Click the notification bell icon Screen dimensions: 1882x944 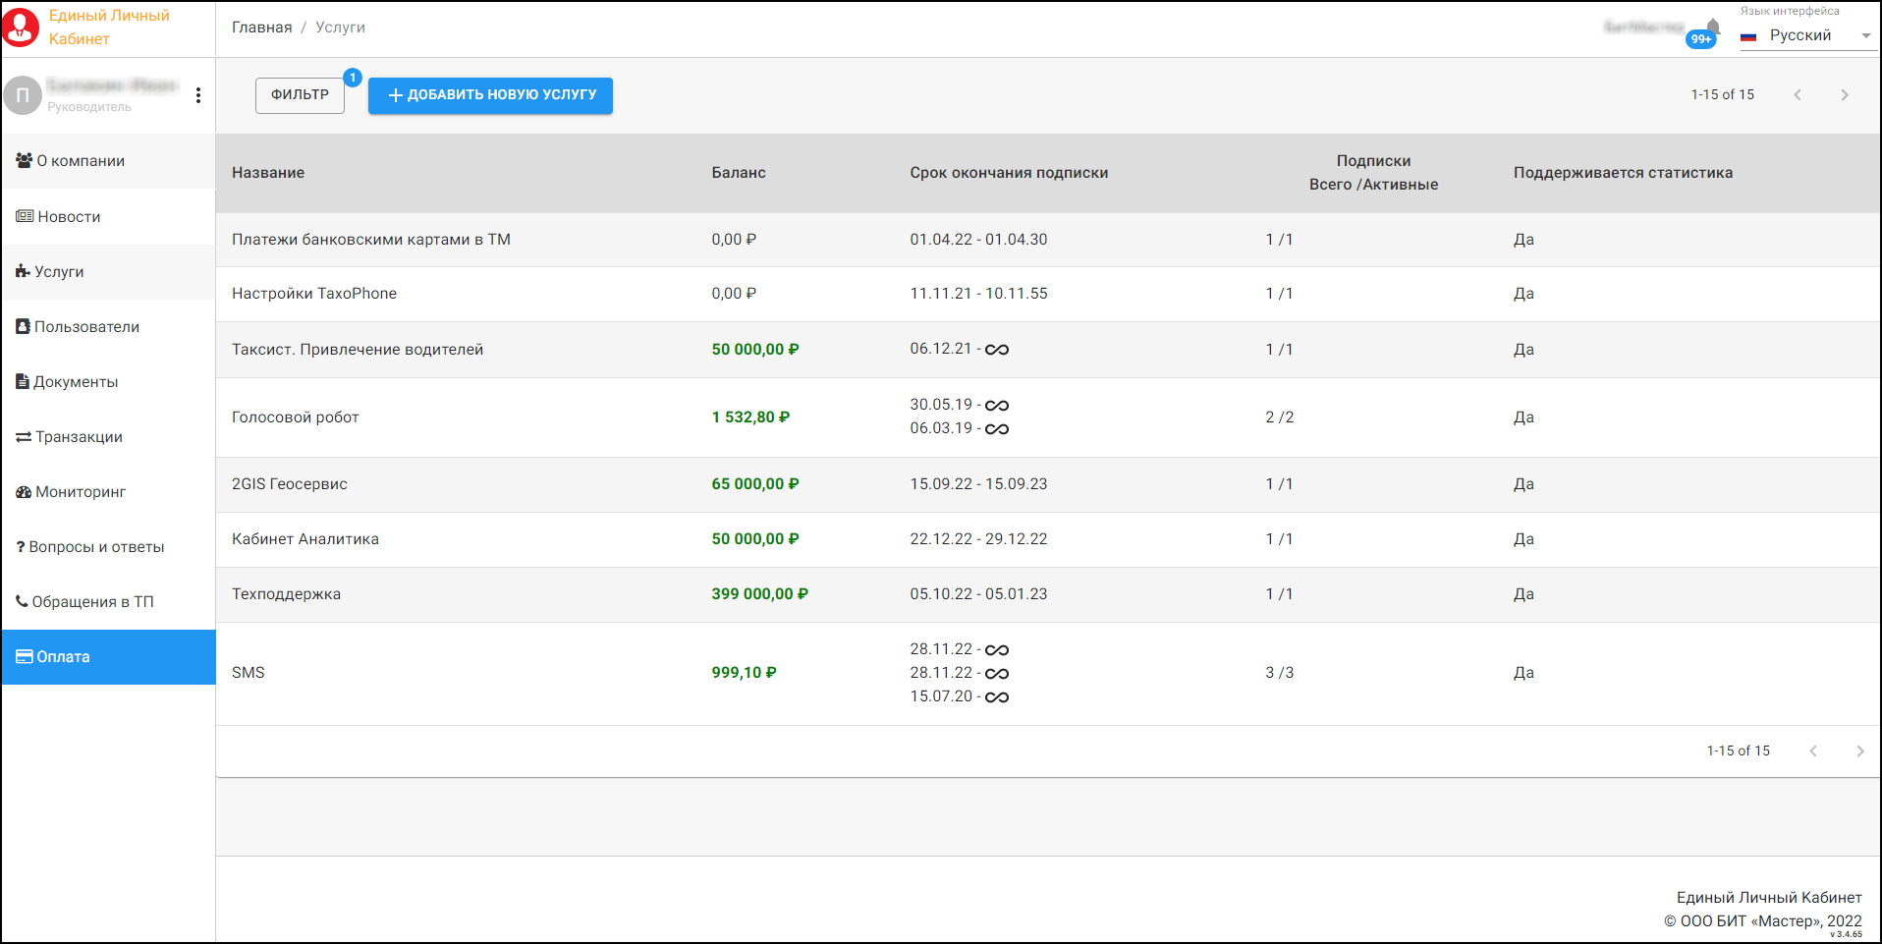1712,28
